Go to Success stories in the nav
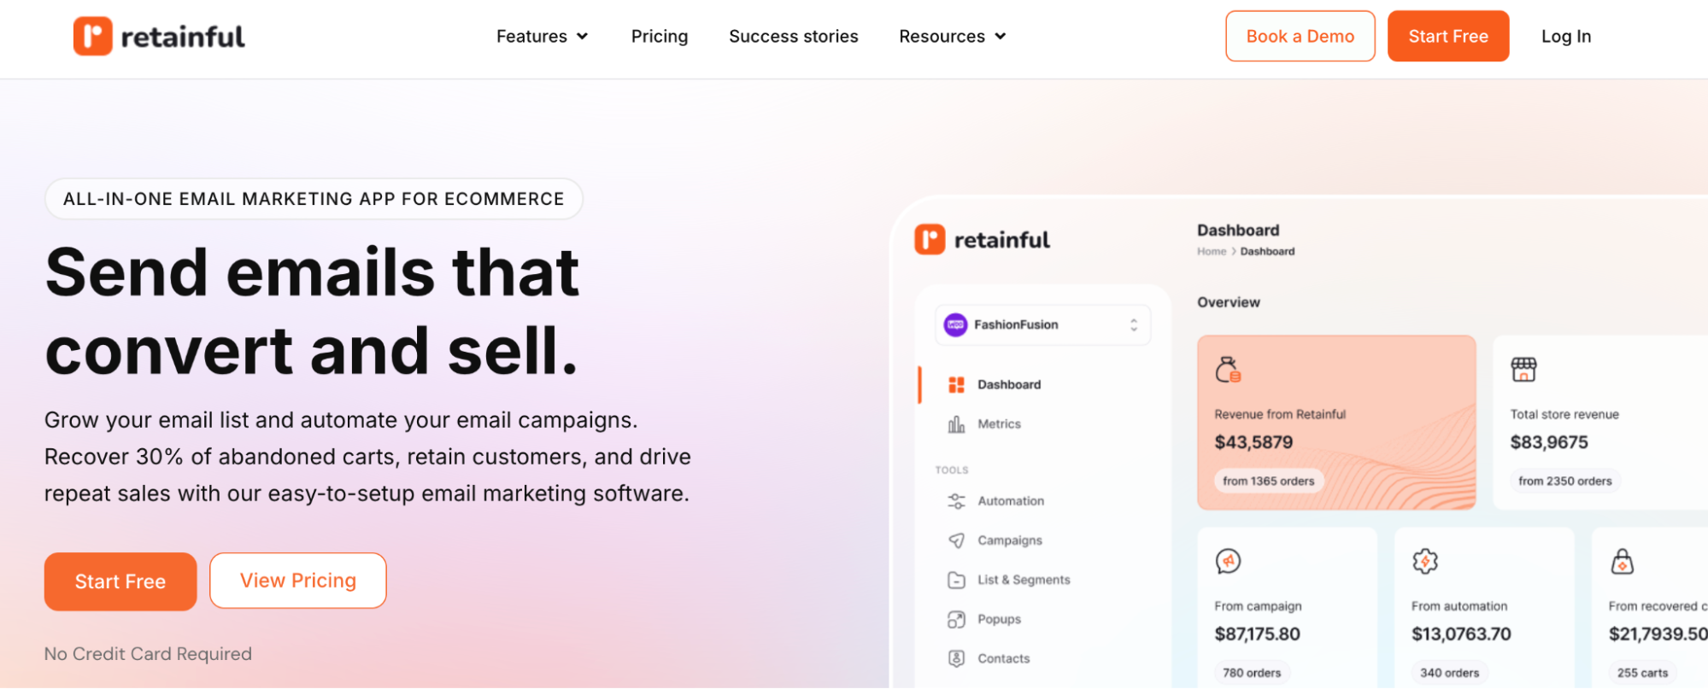This screenshot has height=689, width=1708. pos(794,37)
